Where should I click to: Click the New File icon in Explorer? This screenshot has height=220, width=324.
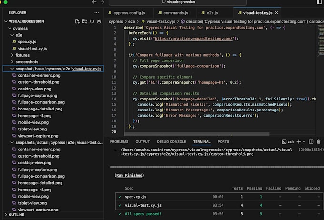coord(77,21)
